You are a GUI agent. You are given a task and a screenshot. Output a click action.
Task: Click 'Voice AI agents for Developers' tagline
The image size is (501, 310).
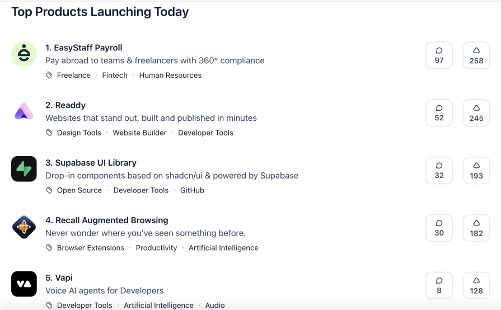(x=104, y=290)
